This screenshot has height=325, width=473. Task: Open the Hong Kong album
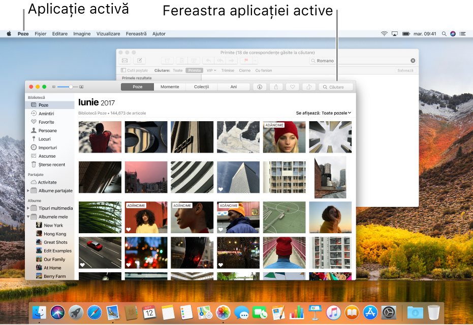click(x=51, y=234)
